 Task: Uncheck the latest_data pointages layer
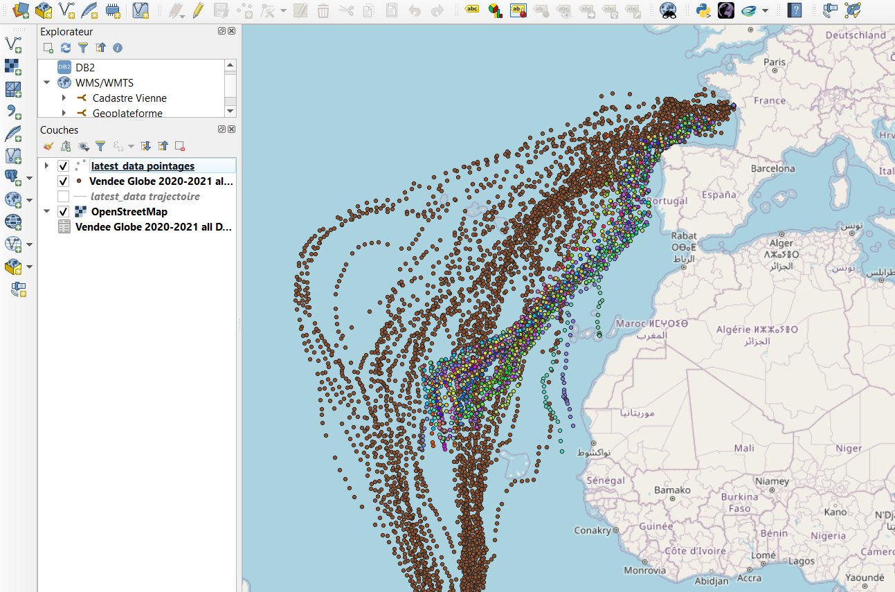click(x=63, y=166)
